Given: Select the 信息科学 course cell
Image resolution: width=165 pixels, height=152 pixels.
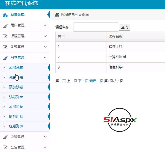Looking at the screenshot, I should (x=136, y=67).
